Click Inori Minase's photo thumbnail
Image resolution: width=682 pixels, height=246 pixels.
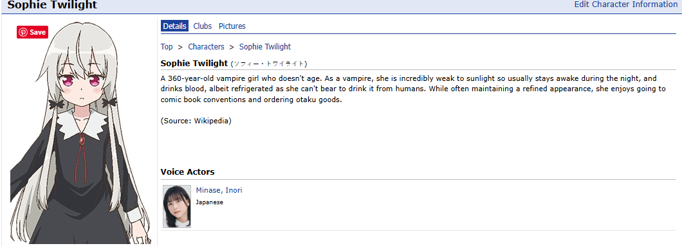click(x=177, y=206)
